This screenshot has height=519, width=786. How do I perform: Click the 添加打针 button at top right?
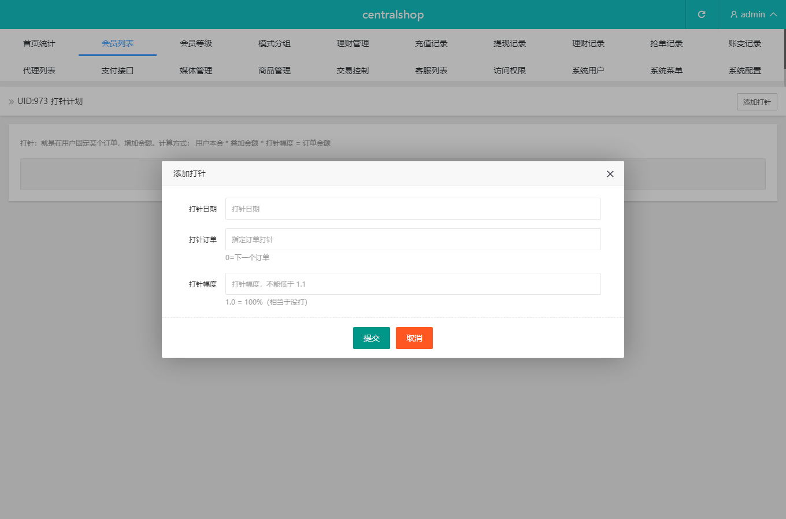point(757,102)
